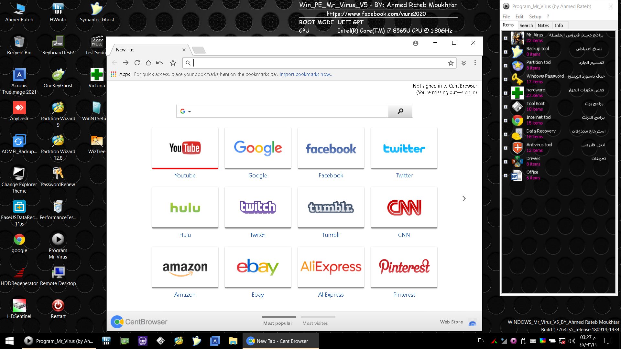Screen dimensions: 621x349
Task: Click browser reload button
Action: point(137,63)
